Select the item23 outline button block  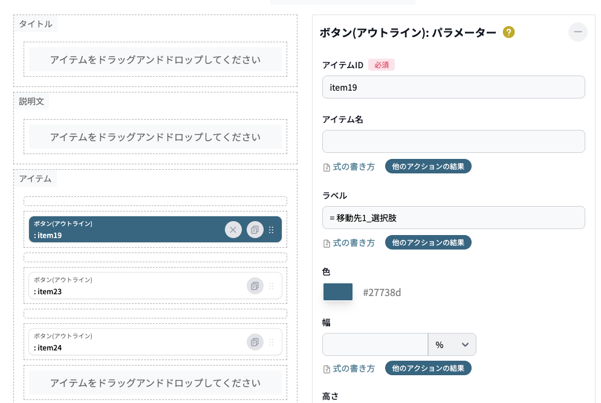point(133,286)
